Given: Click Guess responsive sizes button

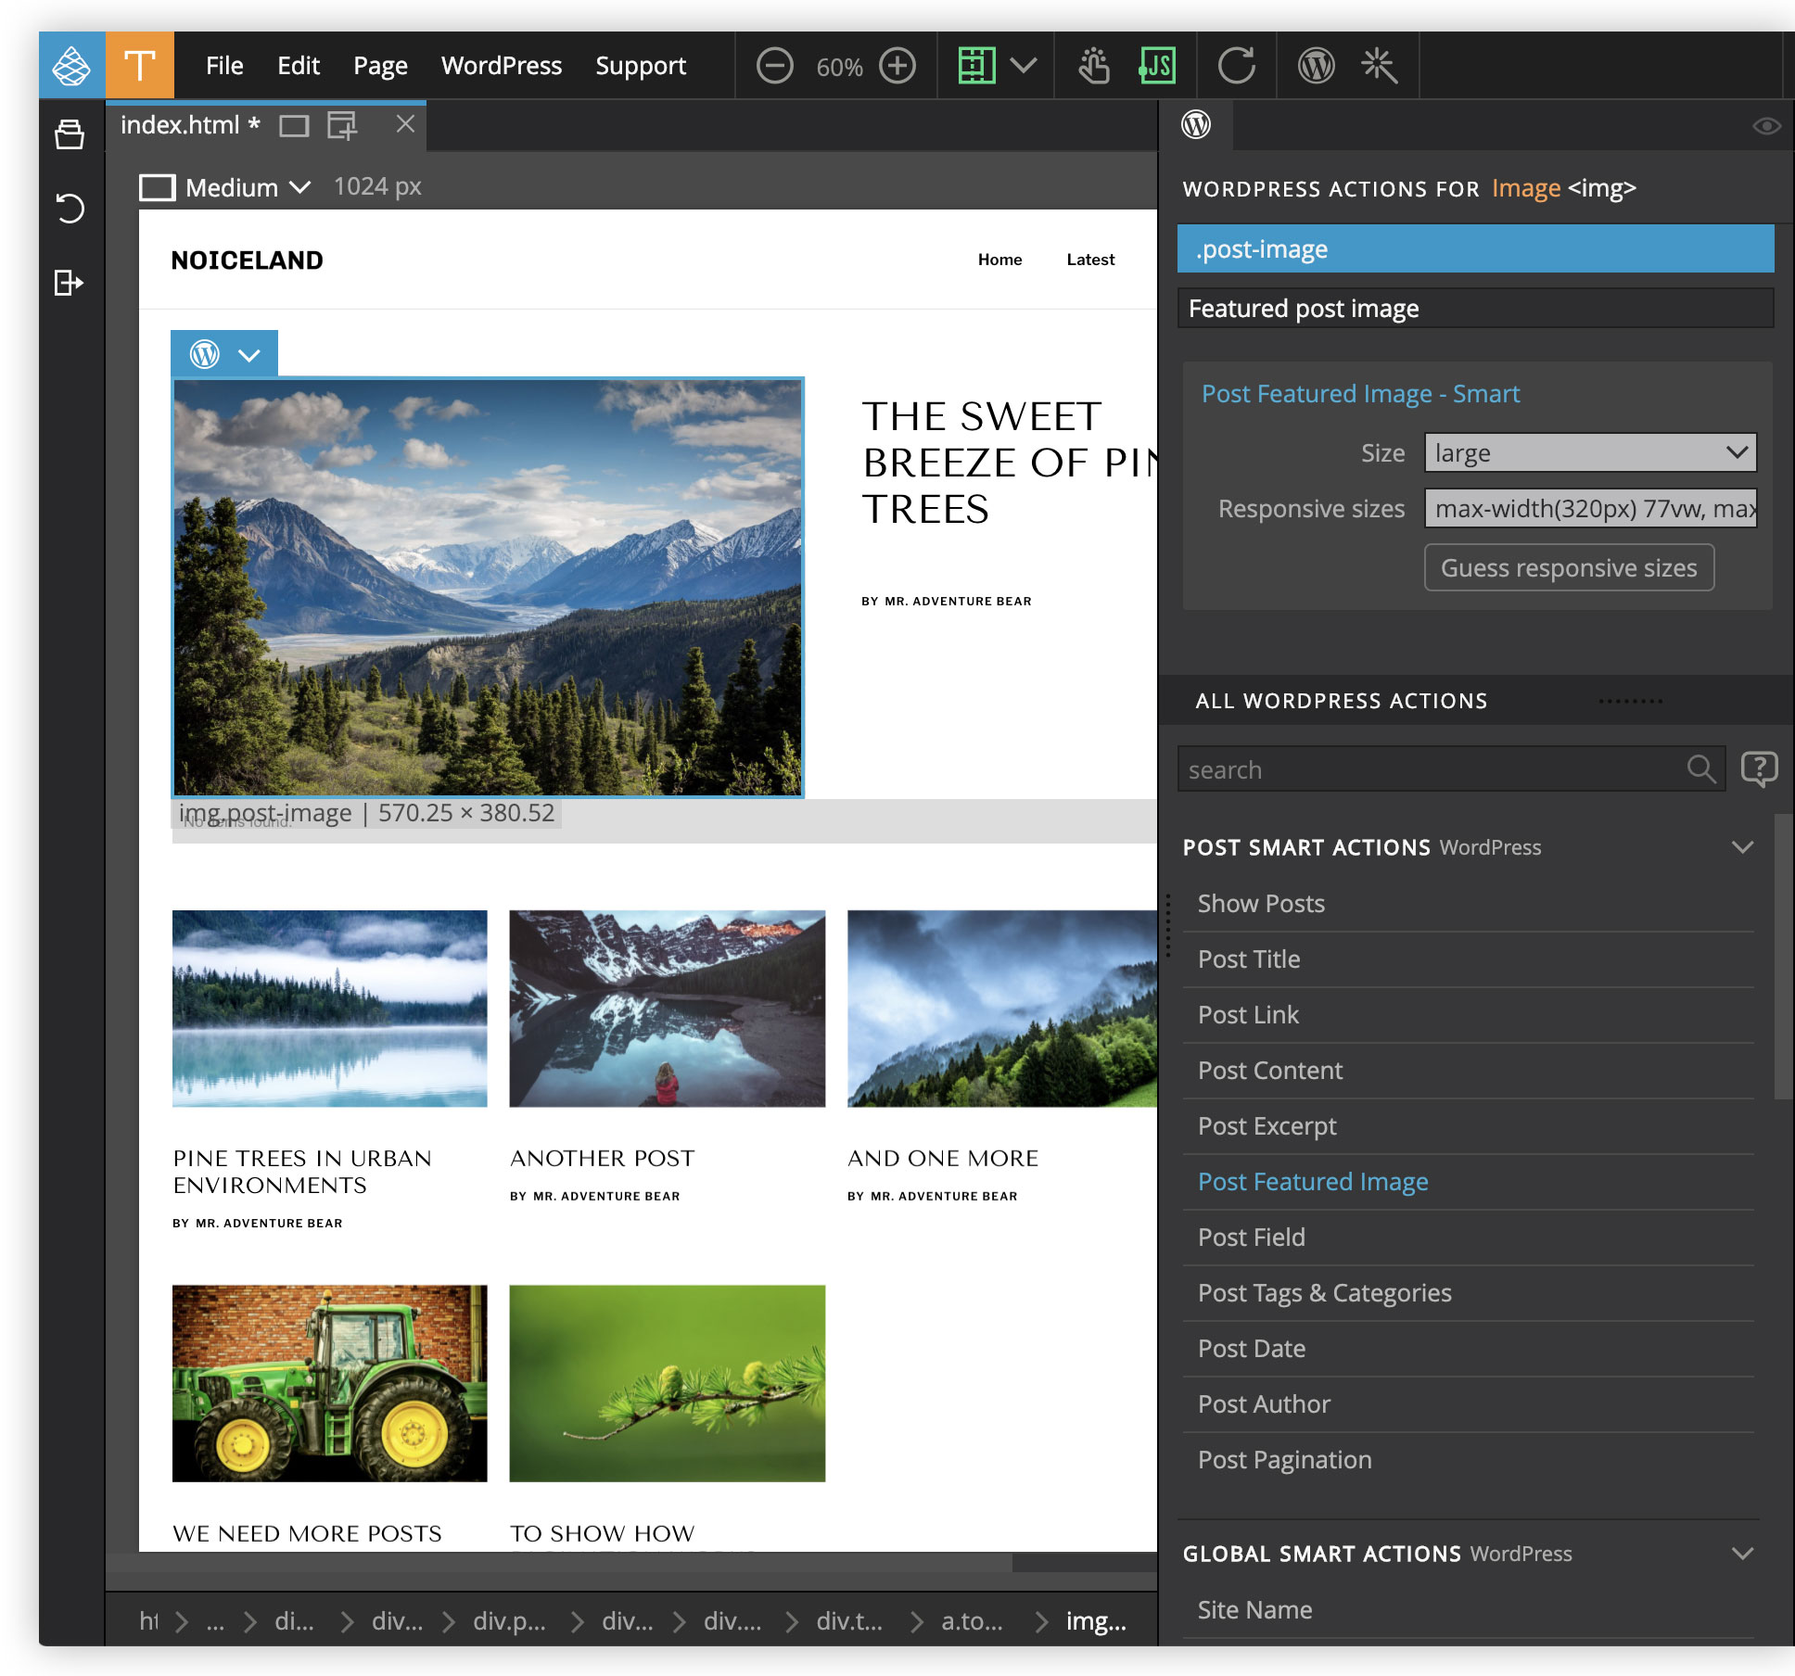Looking at the screenshot, I should point(1569,567).
